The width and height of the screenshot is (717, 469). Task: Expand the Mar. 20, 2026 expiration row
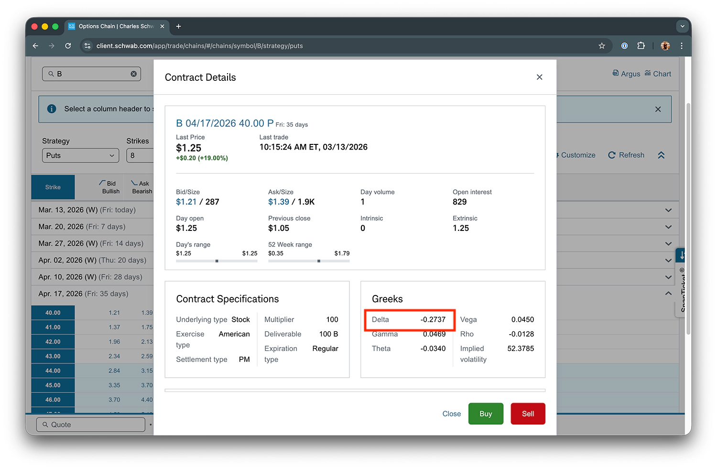coord(668,227)
